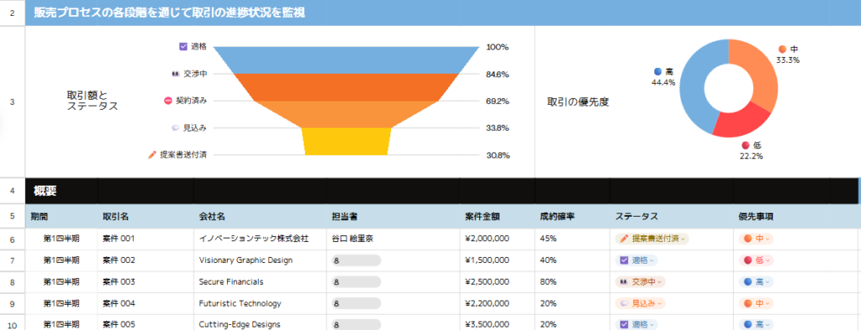This screenshot has height=330, width=861.
Task: Click the red 契約済み icon in funnel legend
Action: click(168, 101)
